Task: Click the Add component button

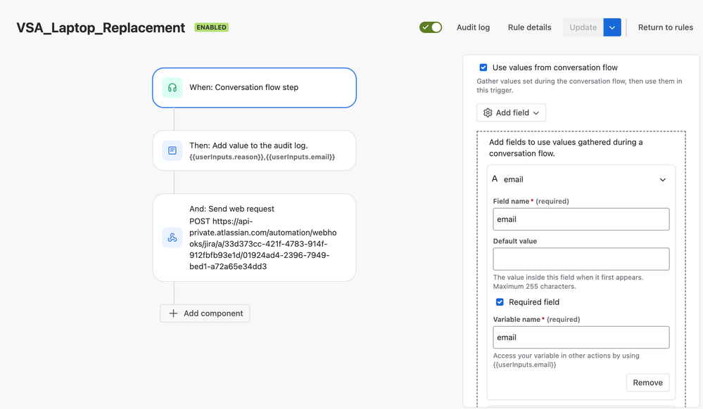Action: point(205,313)
